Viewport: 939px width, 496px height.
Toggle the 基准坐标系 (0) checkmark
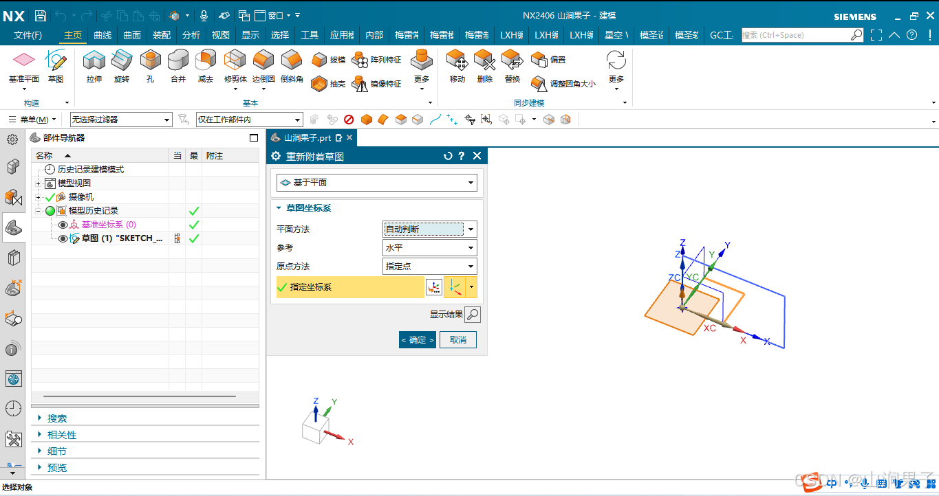(x=193, y=225)
